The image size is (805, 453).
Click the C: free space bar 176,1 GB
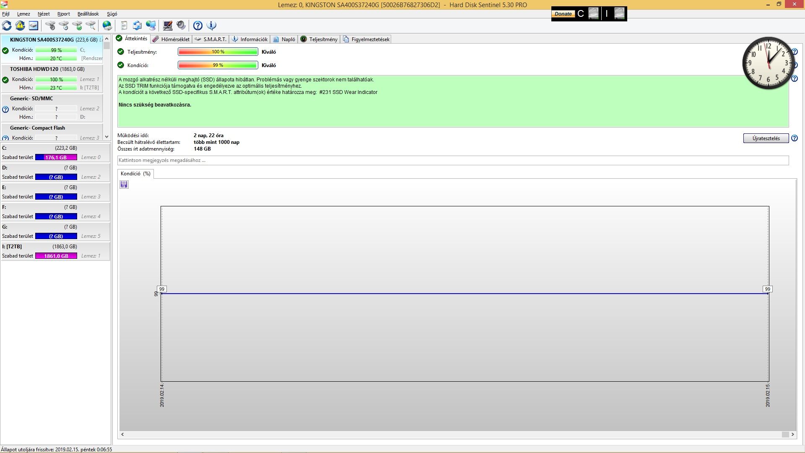[56, 157]
